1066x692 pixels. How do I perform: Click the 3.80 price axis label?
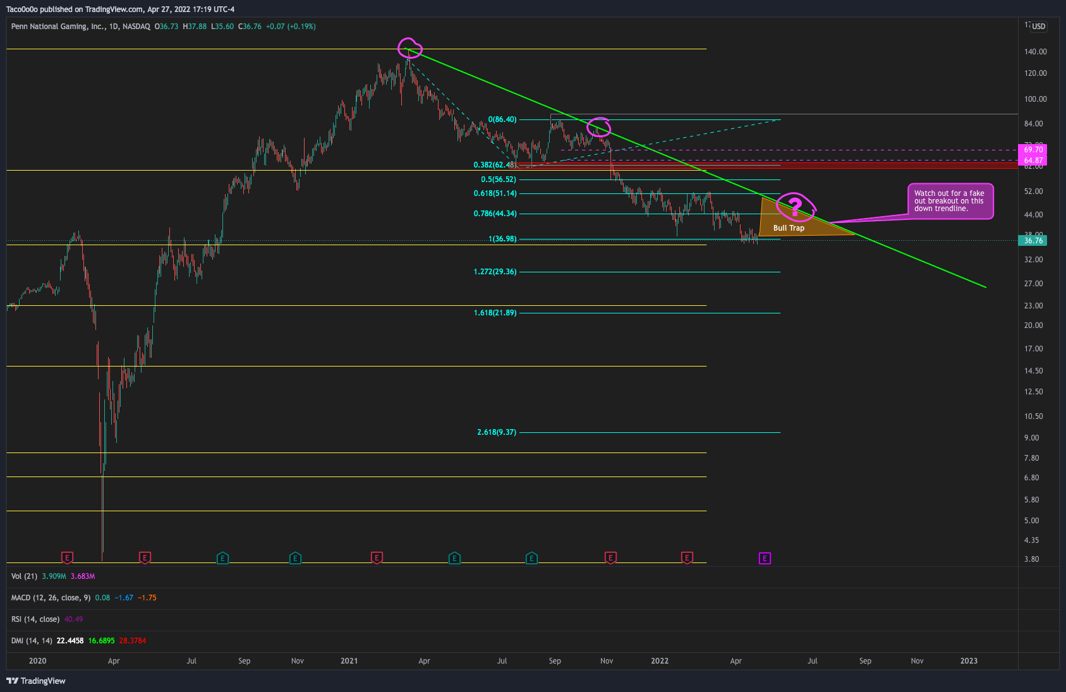[1032, 559]
